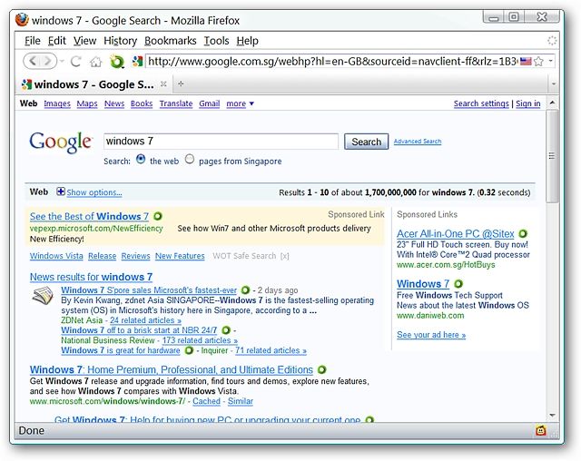Click WOT rating icon beside Acer All-in-One PC

coord(523,233)
